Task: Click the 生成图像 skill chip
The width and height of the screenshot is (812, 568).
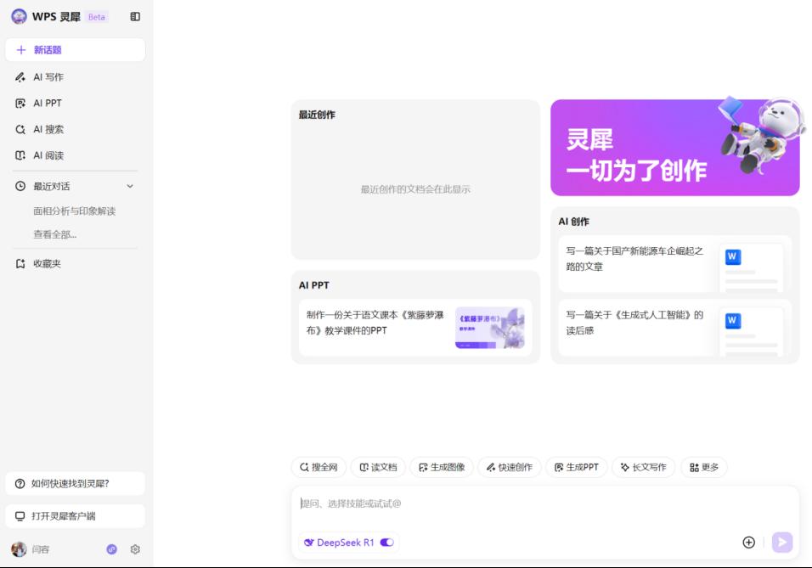Action: coord(442,467)
